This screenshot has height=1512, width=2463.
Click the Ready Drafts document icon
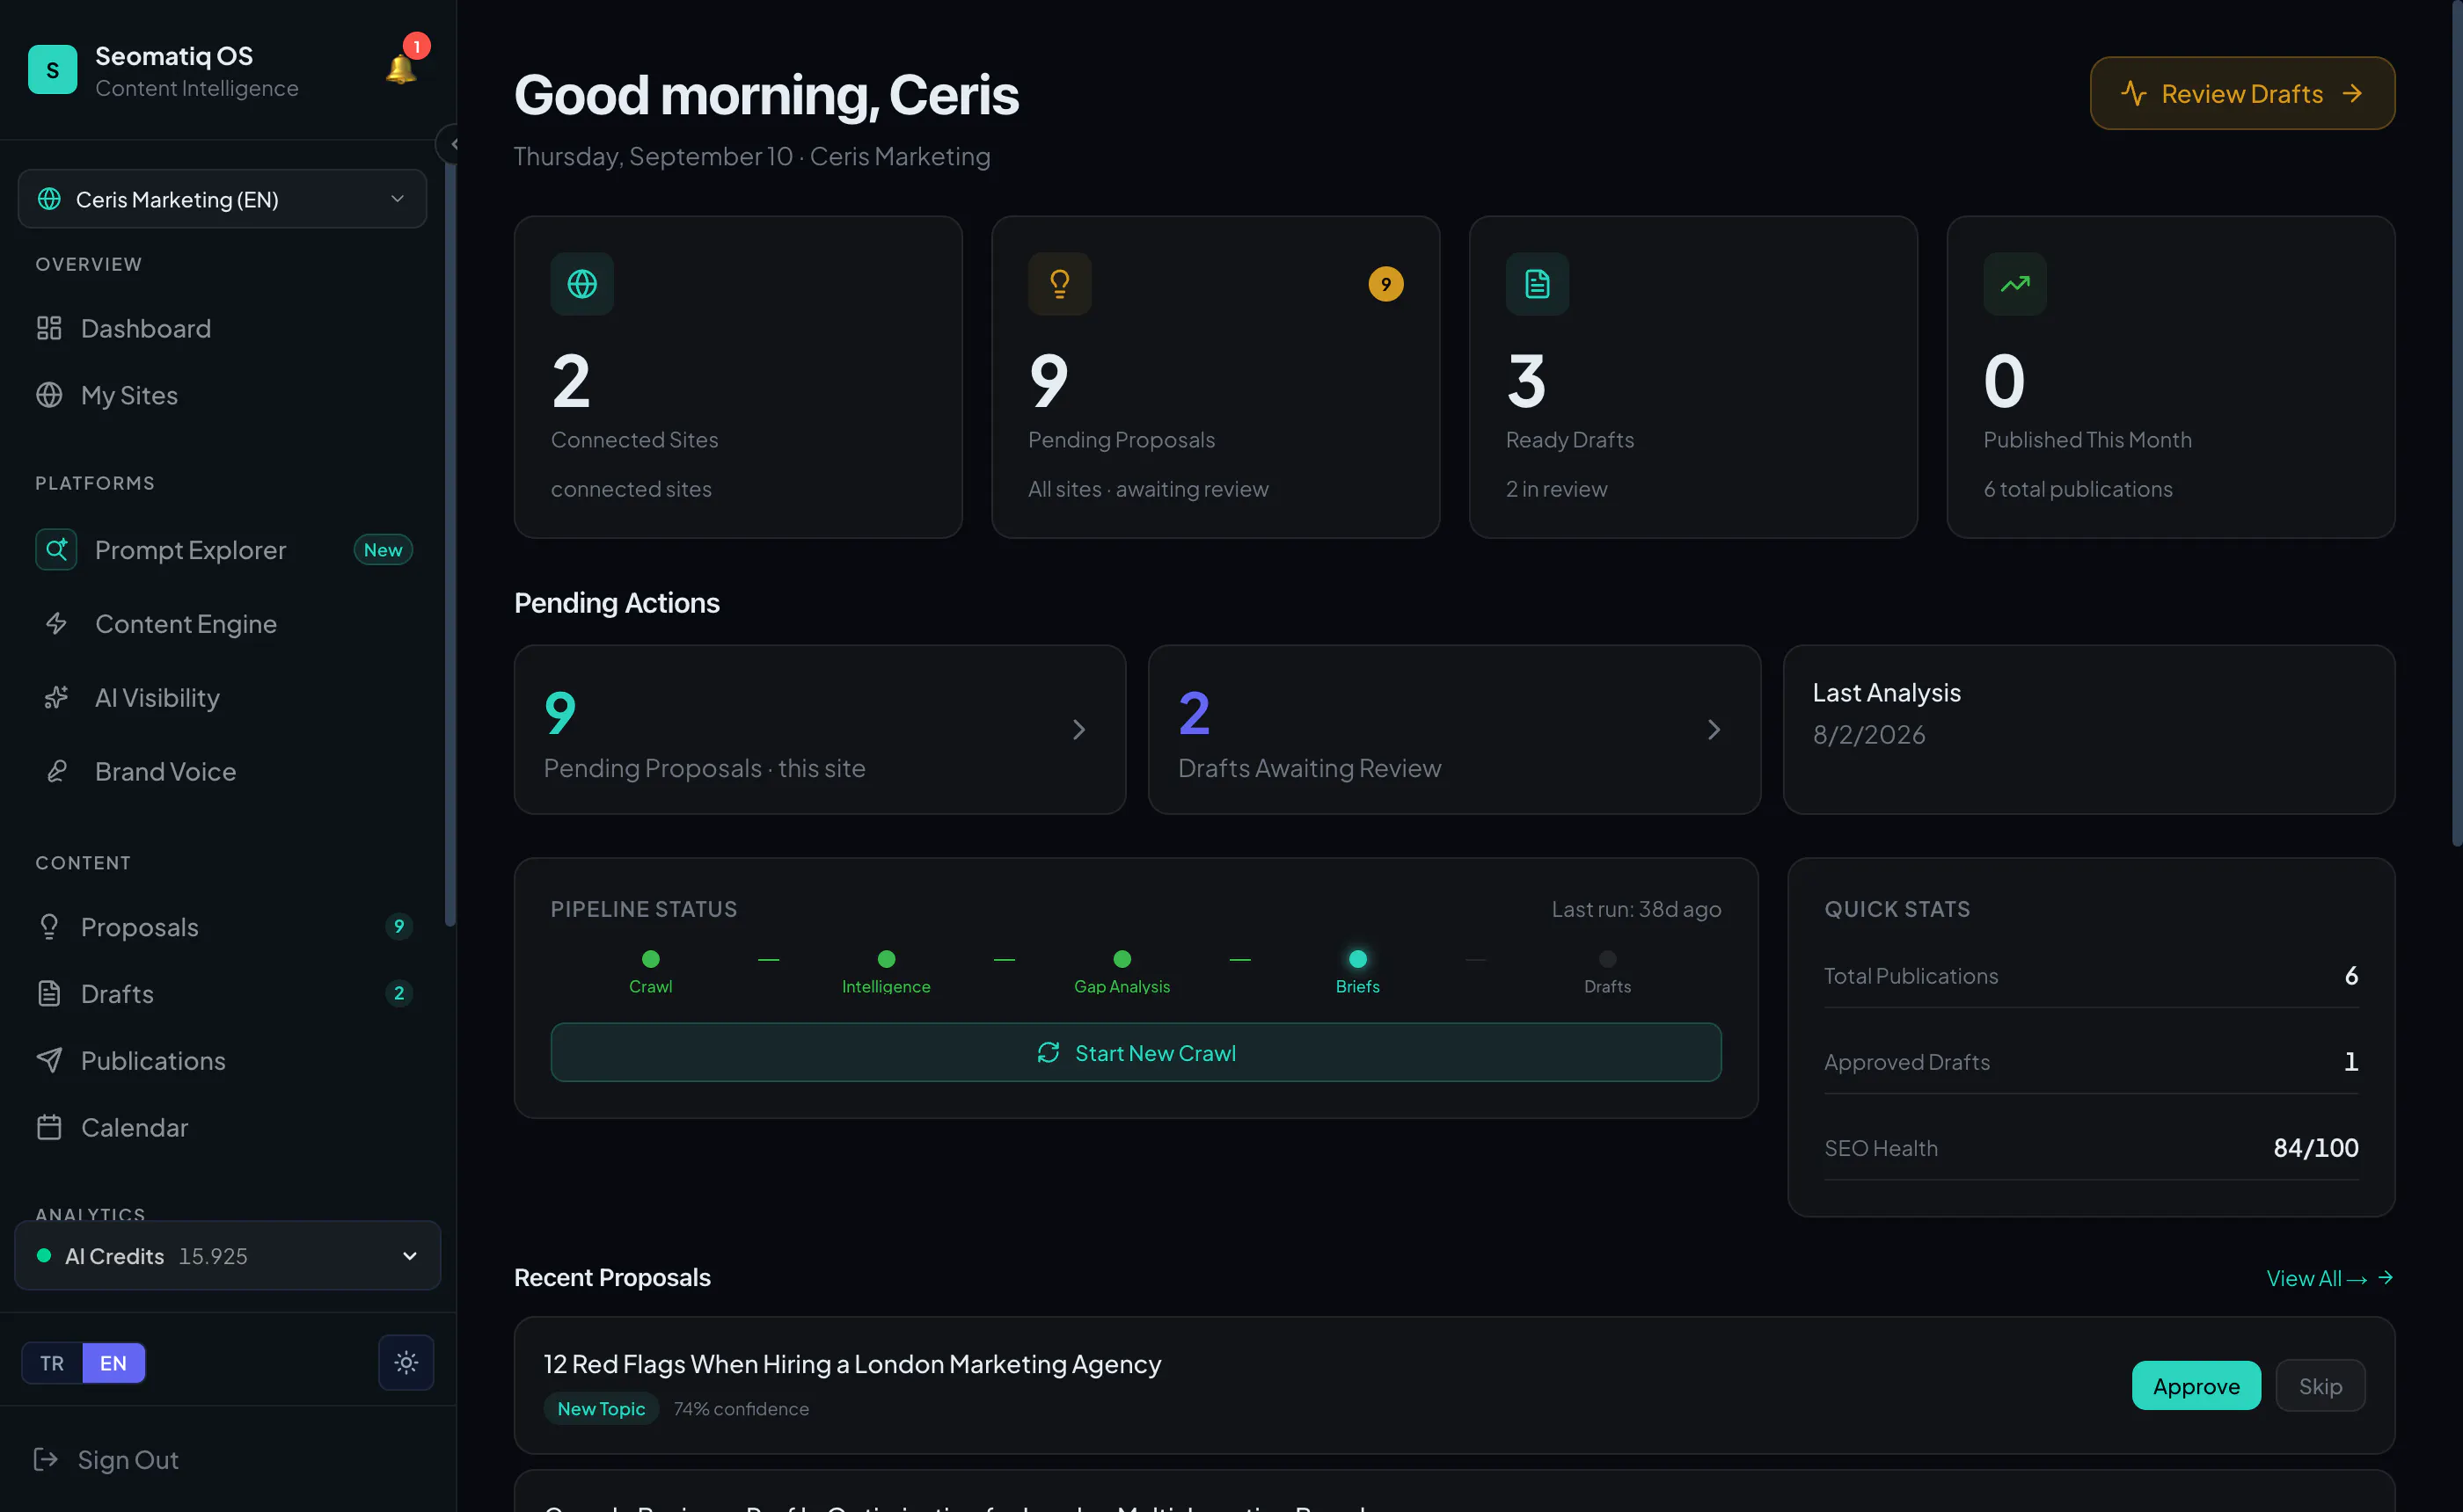(x=1538, y=284)
